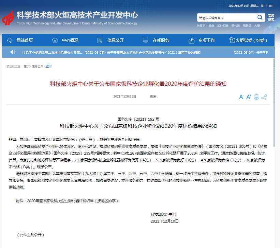Open the 中心概况 navigation menu
The height and width of the screenshot is (248, 280).
(x=70, y=40)
